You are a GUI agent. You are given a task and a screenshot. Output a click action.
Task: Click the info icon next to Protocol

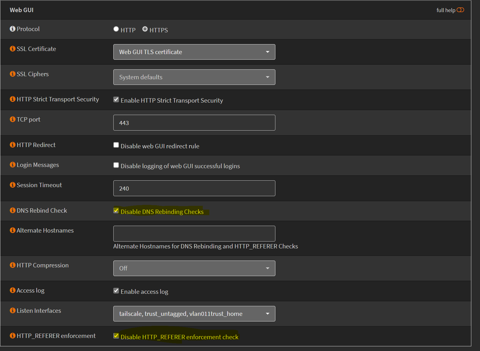(x=12, y=29)
